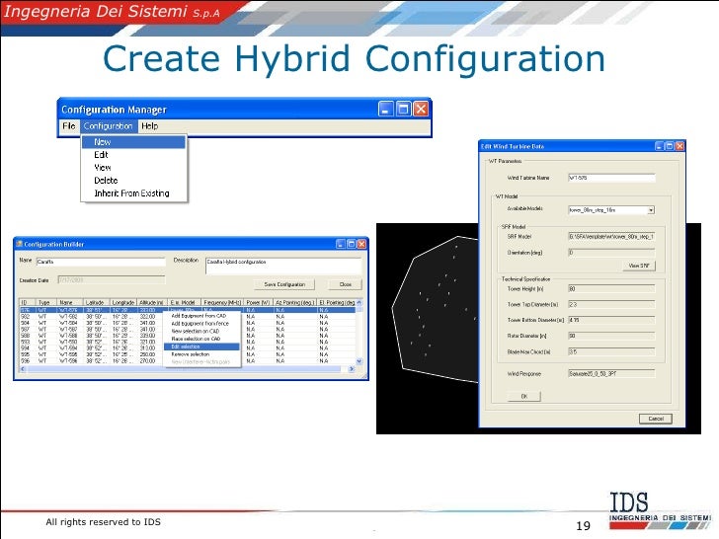Click Close button in Configuration Builder
The image size is (719, 539).
[346, 284]
